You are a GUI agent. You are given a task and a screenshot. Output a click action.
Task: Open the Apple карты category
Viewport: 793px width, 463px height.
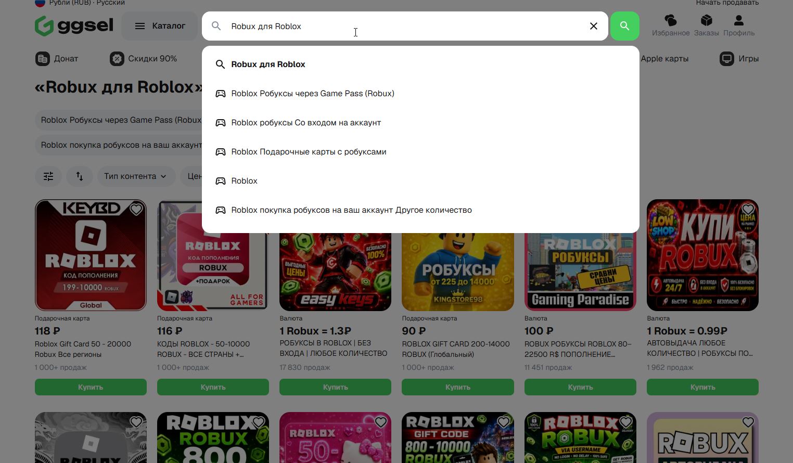pos(664,59)
